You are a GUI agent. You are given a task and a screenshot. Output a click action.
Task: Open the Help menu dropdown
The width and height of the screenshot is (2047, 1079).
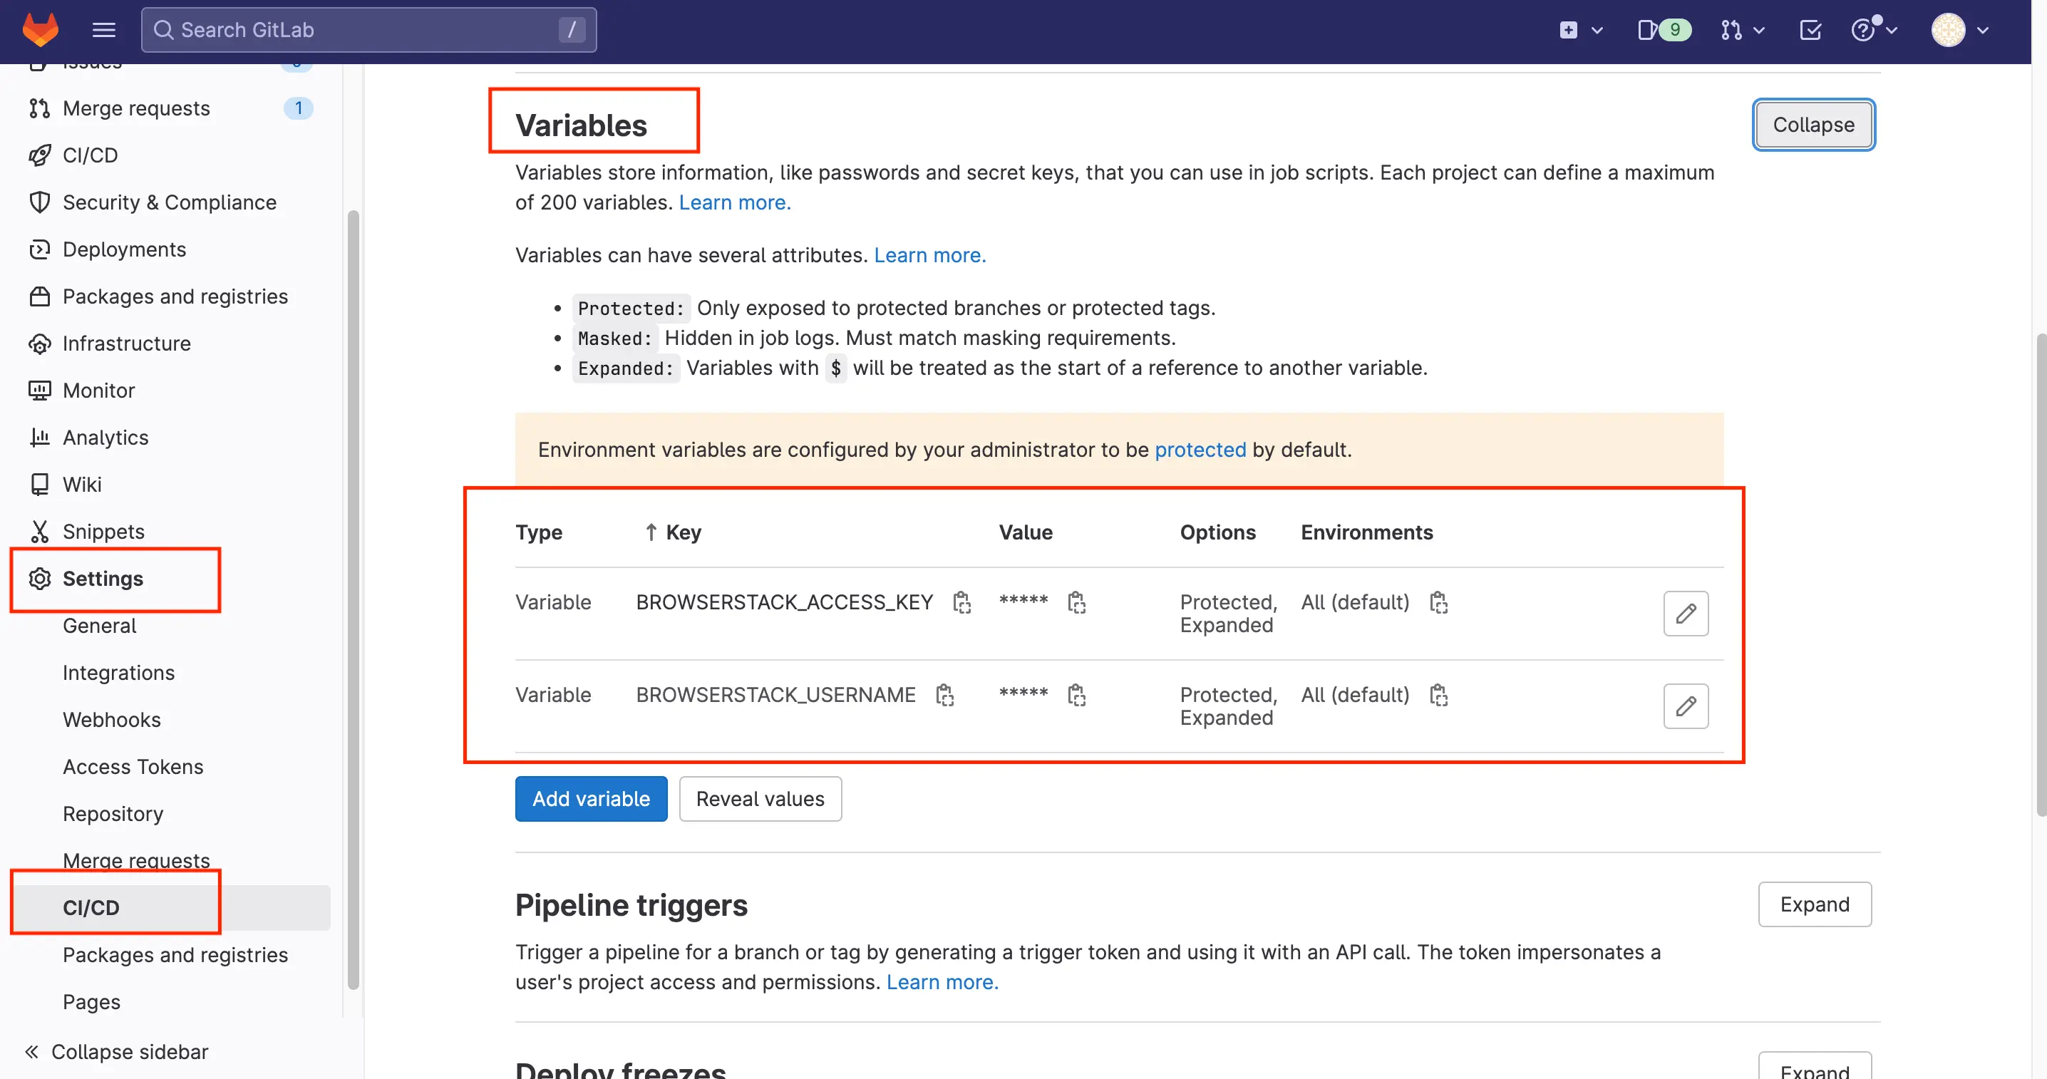tap(1873, 30)
